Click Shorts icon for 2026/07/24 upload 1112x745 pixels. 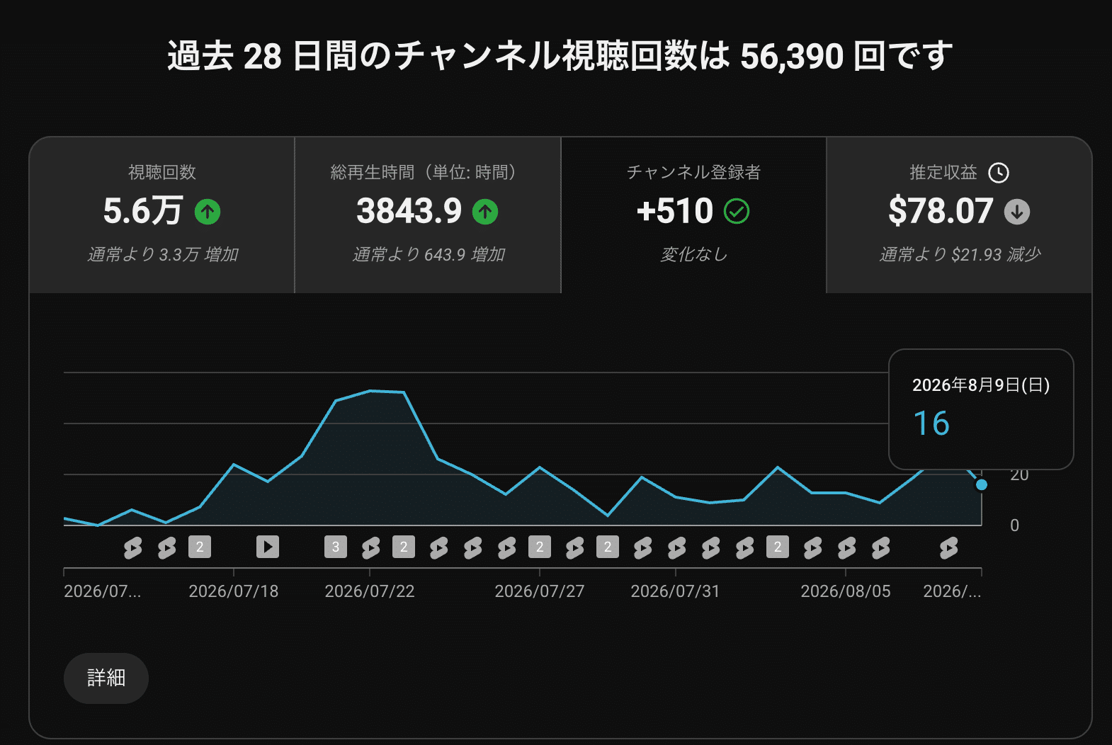(x=438, y=547)
